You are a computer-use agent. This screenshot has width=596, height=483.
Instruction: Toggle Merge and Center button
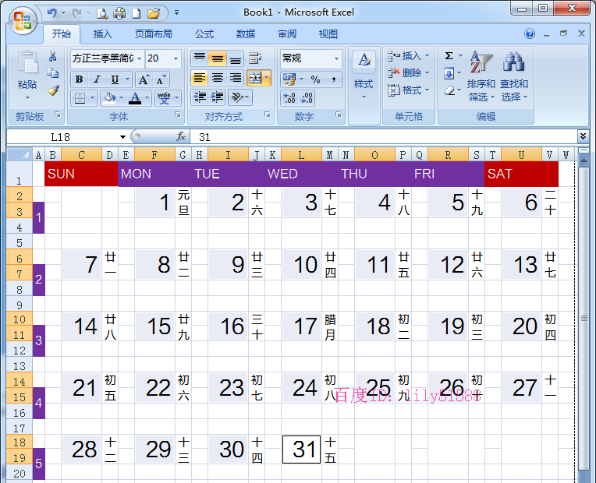pos(254,78)
